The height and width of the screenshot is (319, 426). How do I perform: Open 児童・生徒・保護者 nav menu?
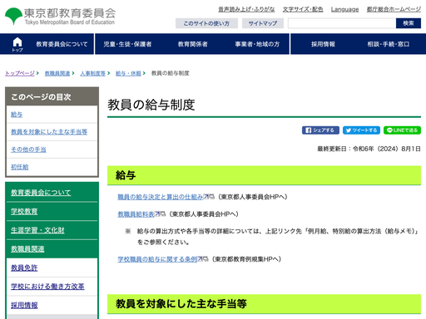coord(127,44)
